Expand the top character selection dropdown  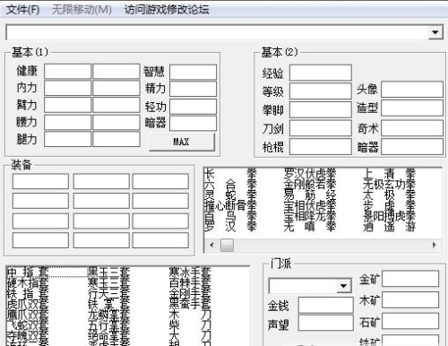pyautogui.click(x=435, y=32)
